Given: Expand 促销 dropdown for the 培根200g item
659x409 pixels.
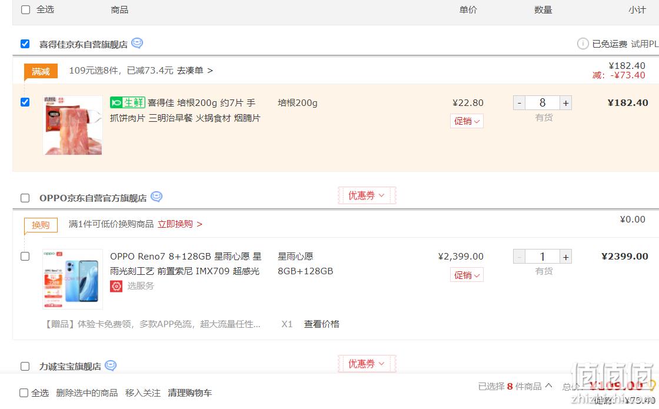Looking at the screenshot, I should coord(467,121).
